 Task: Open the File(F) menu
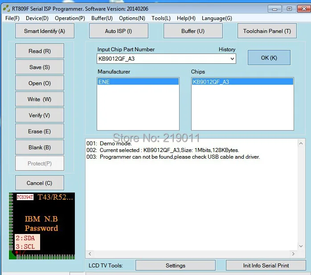[12, 18]
